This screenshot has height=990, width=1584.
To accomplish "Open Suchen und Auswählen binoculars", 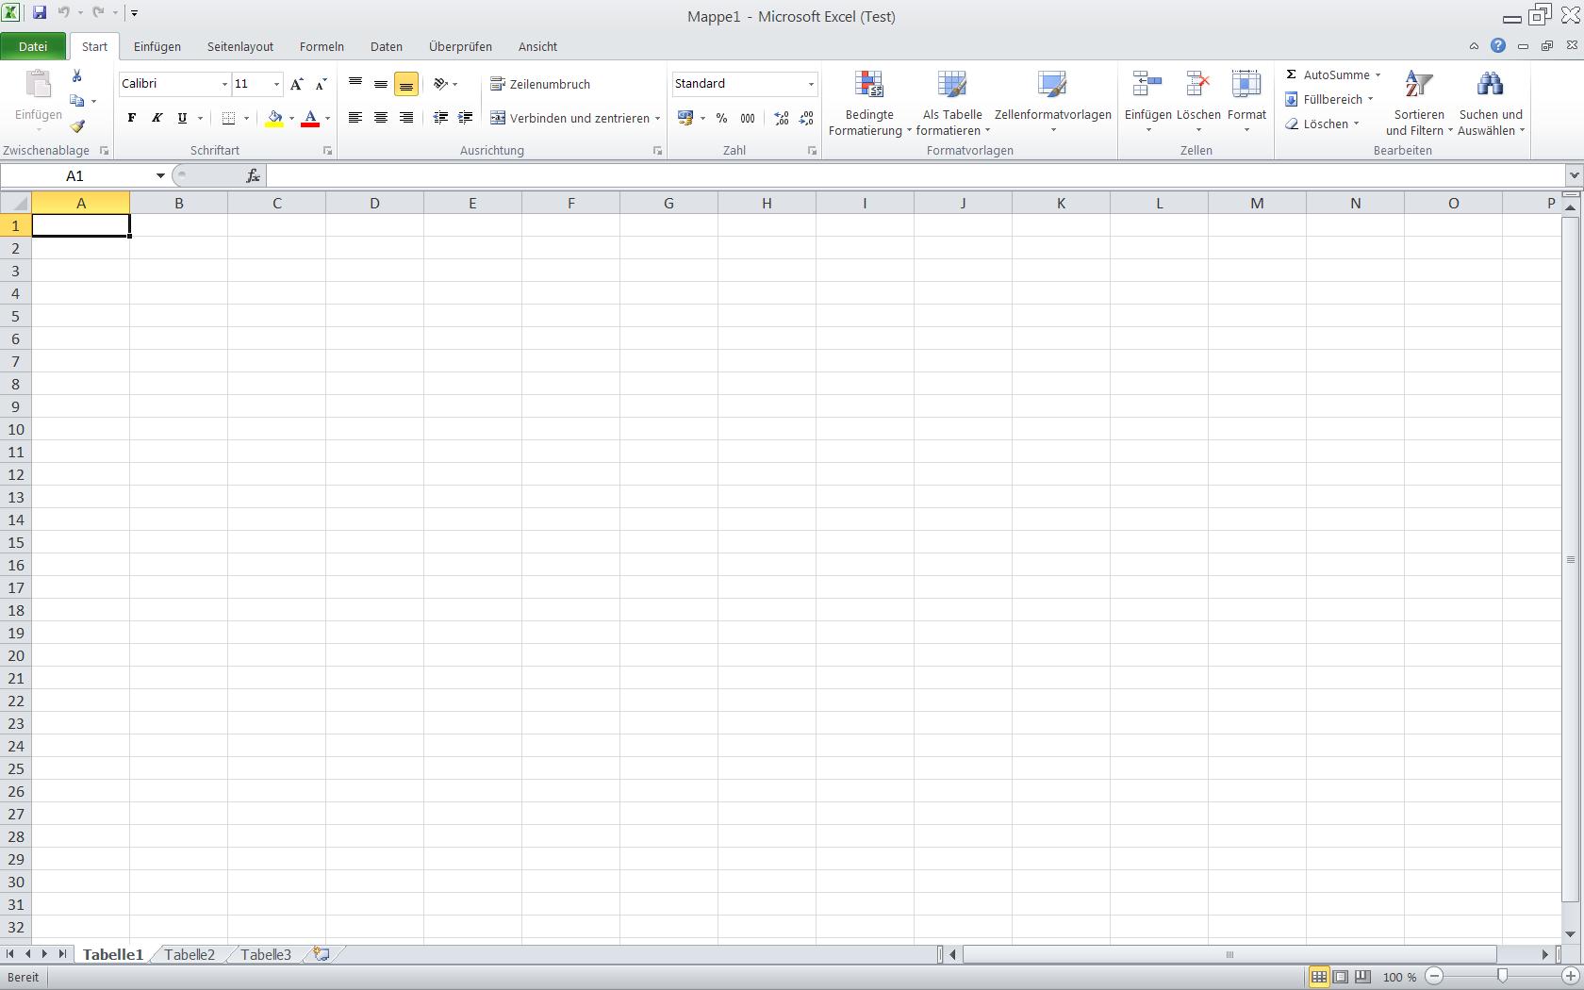I will pos(1491,103).
